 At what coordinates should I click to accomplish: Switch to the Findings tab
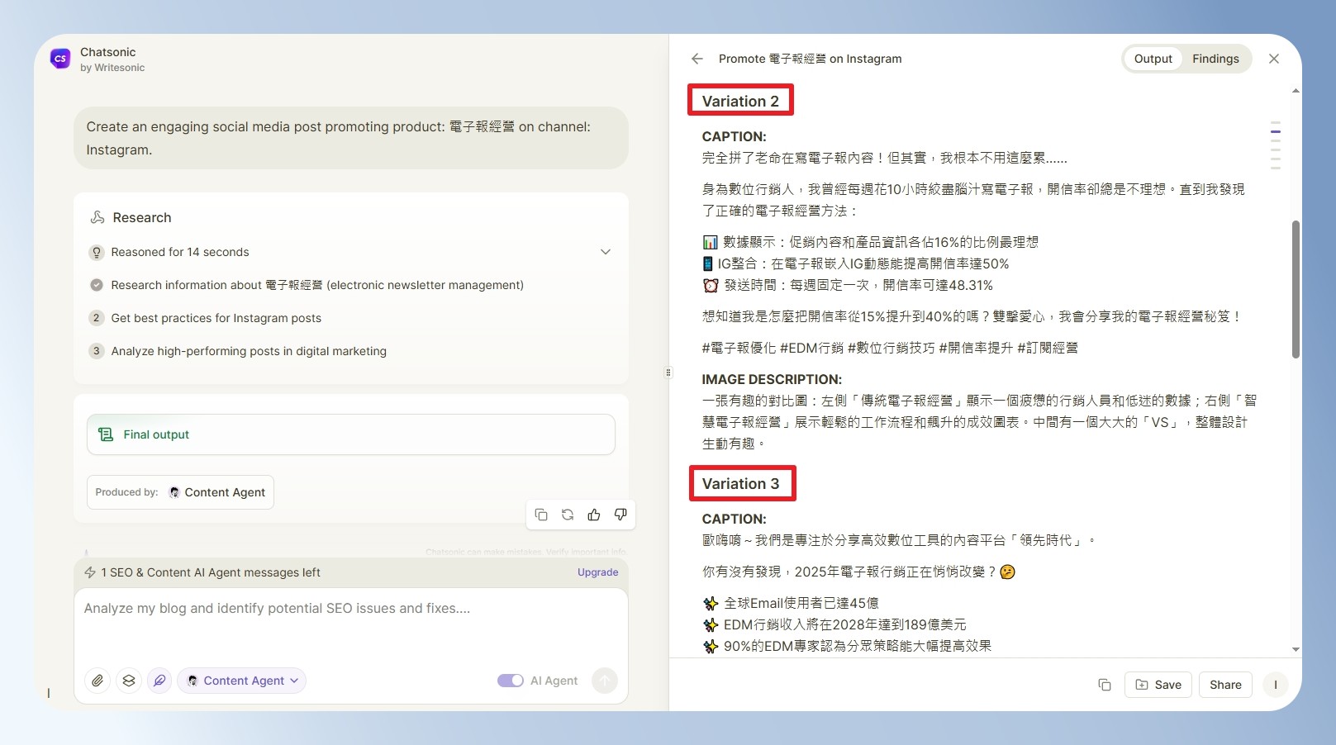[x=1215, y=59]
